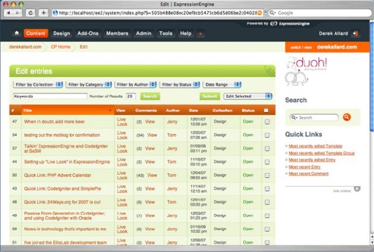
Task: Click the green Submit button
Action: (210, 96)
